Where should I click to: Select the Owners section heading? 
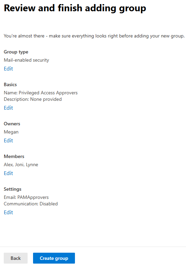pos(12,124)
